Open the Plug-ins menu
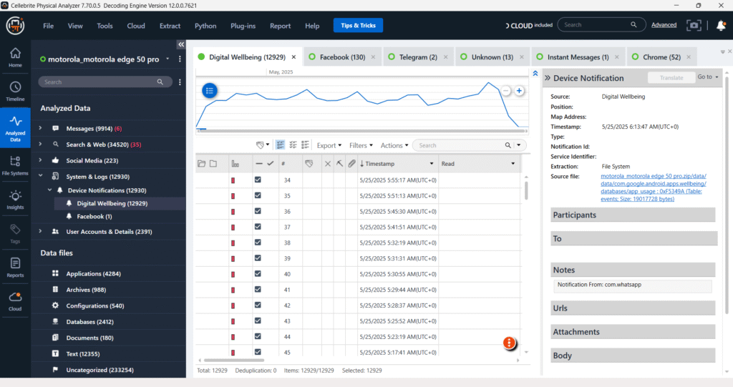 click(243, 26)
